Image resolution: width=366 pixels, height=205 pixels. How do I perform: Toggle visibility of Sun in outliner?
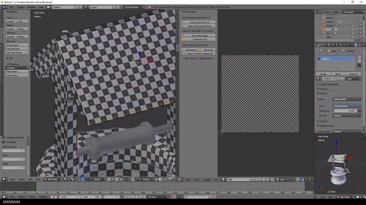point(353,33)
